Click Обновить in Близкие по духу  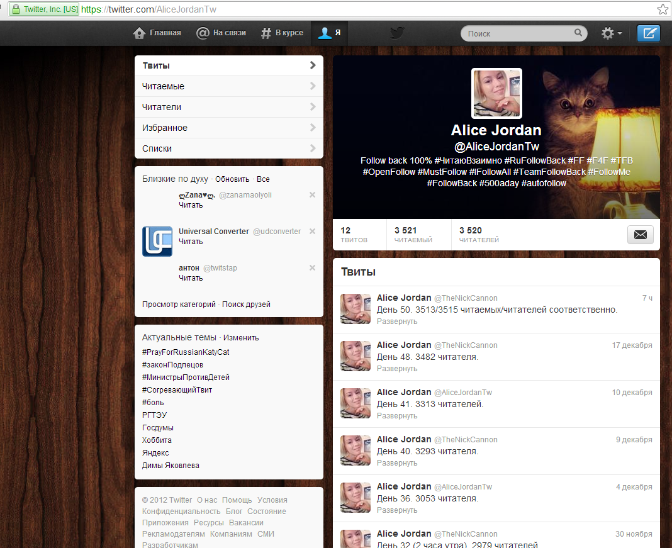pyautogui.click(x=232, y=179)
